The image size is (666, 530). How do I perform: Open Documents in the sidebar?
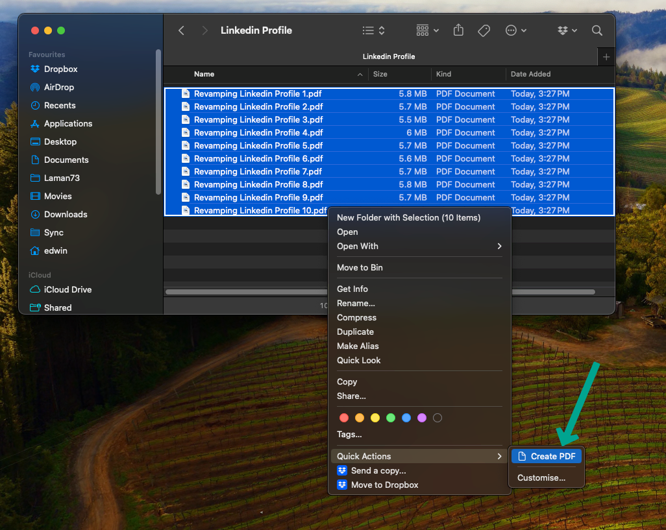point(66,160)
